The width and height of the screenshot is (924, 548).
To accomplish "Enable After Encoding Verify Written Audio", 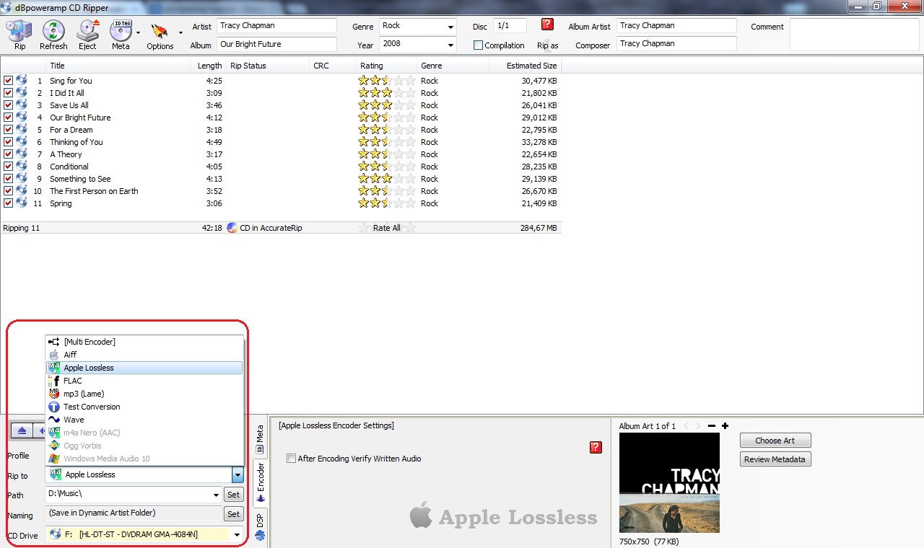I will (x=291, y=459).
